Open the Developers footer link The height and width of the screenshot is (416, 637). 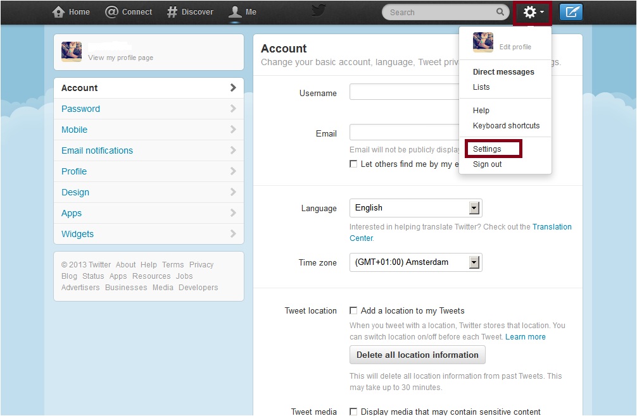(198, 288)
